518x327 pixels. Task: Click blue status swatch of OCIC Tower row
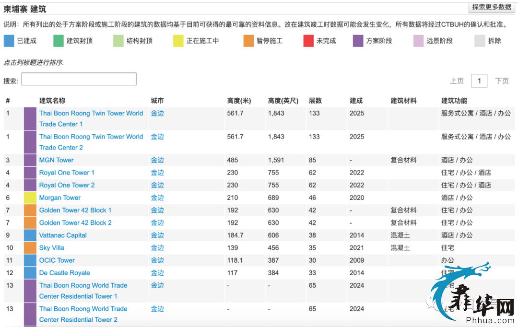30,261
